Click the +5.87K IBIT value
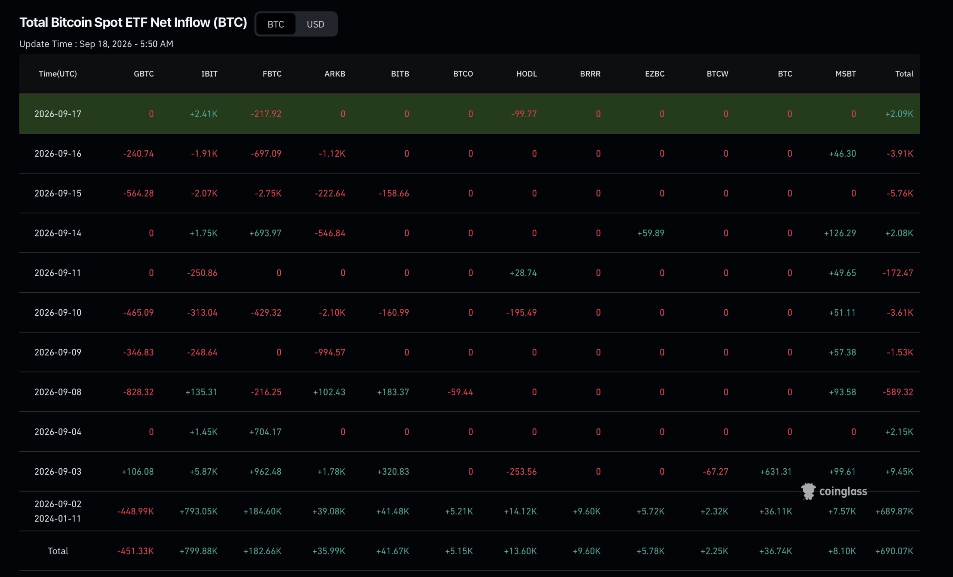 click(x=203, y=471)
